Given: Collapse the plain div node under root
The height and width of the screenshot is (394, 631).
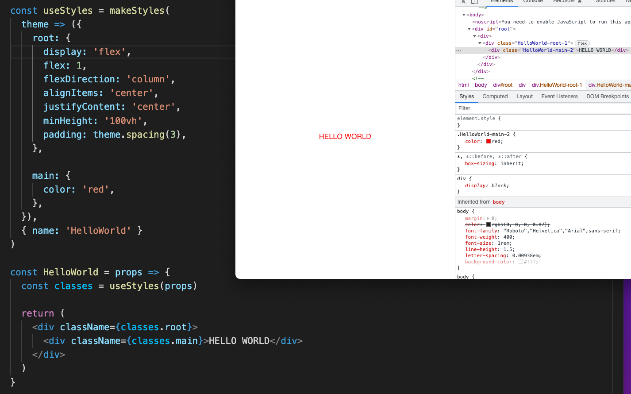Looking at the screenshot, I should coord(474,36).
